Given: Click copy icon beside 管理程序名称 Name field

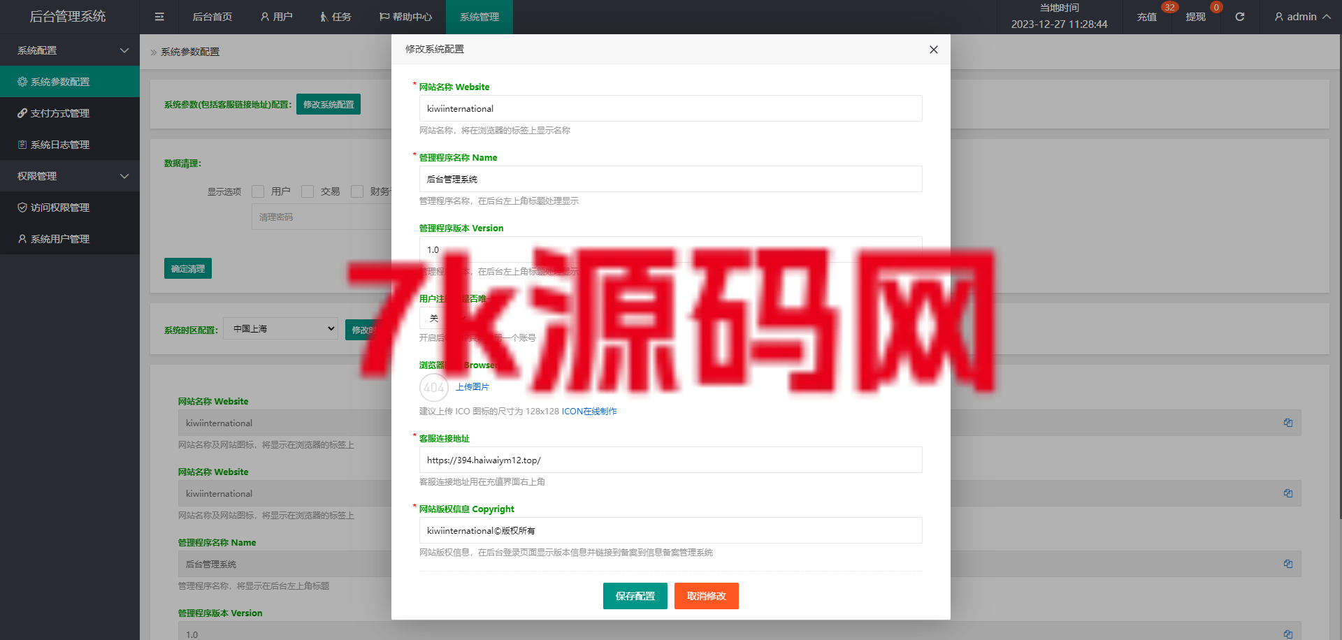Looking at the screenshot, I should tap(1288, 564).
